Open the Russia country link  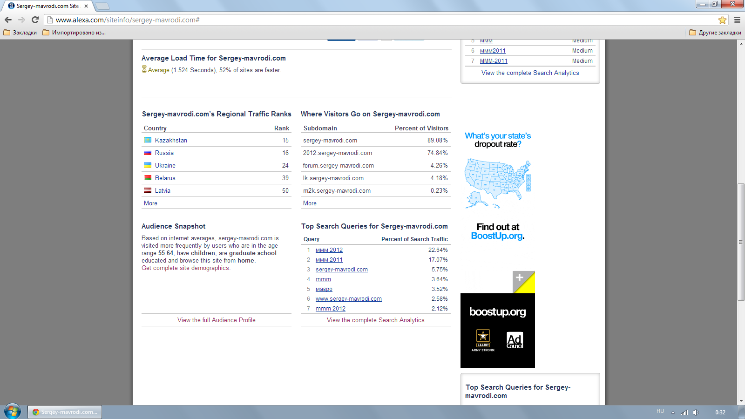click(164, 153)
